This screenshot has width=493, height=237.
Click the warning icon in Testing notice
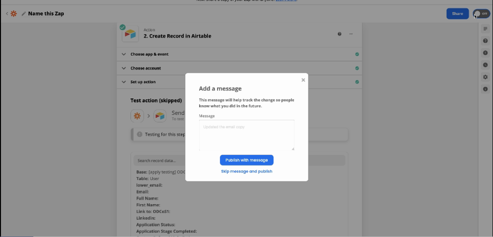click(140, 134)
